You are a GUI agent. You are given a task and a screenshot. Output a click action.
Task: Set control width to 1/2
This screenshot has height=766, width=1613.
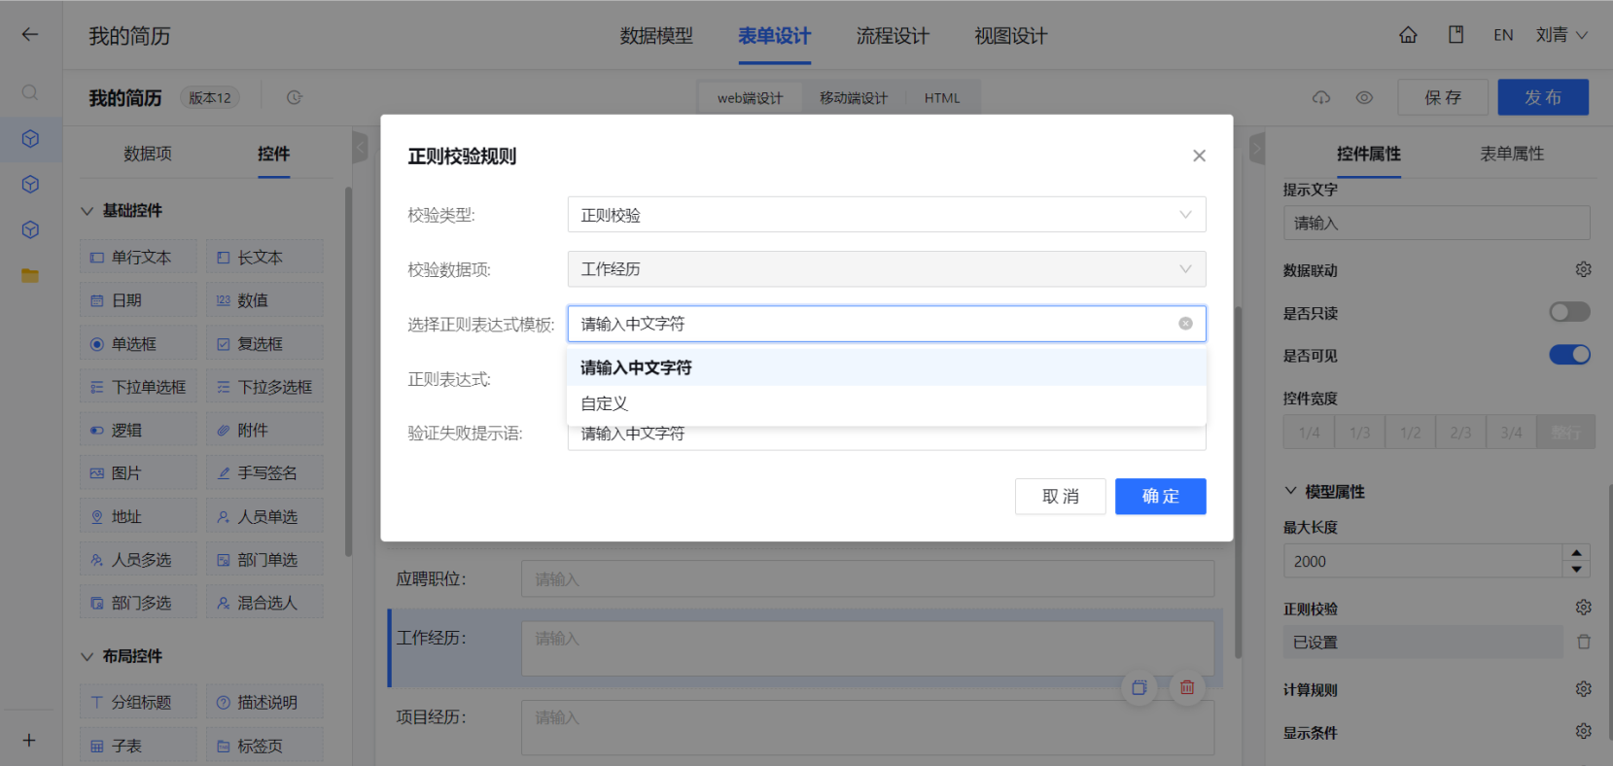[x=1410, y=432]
